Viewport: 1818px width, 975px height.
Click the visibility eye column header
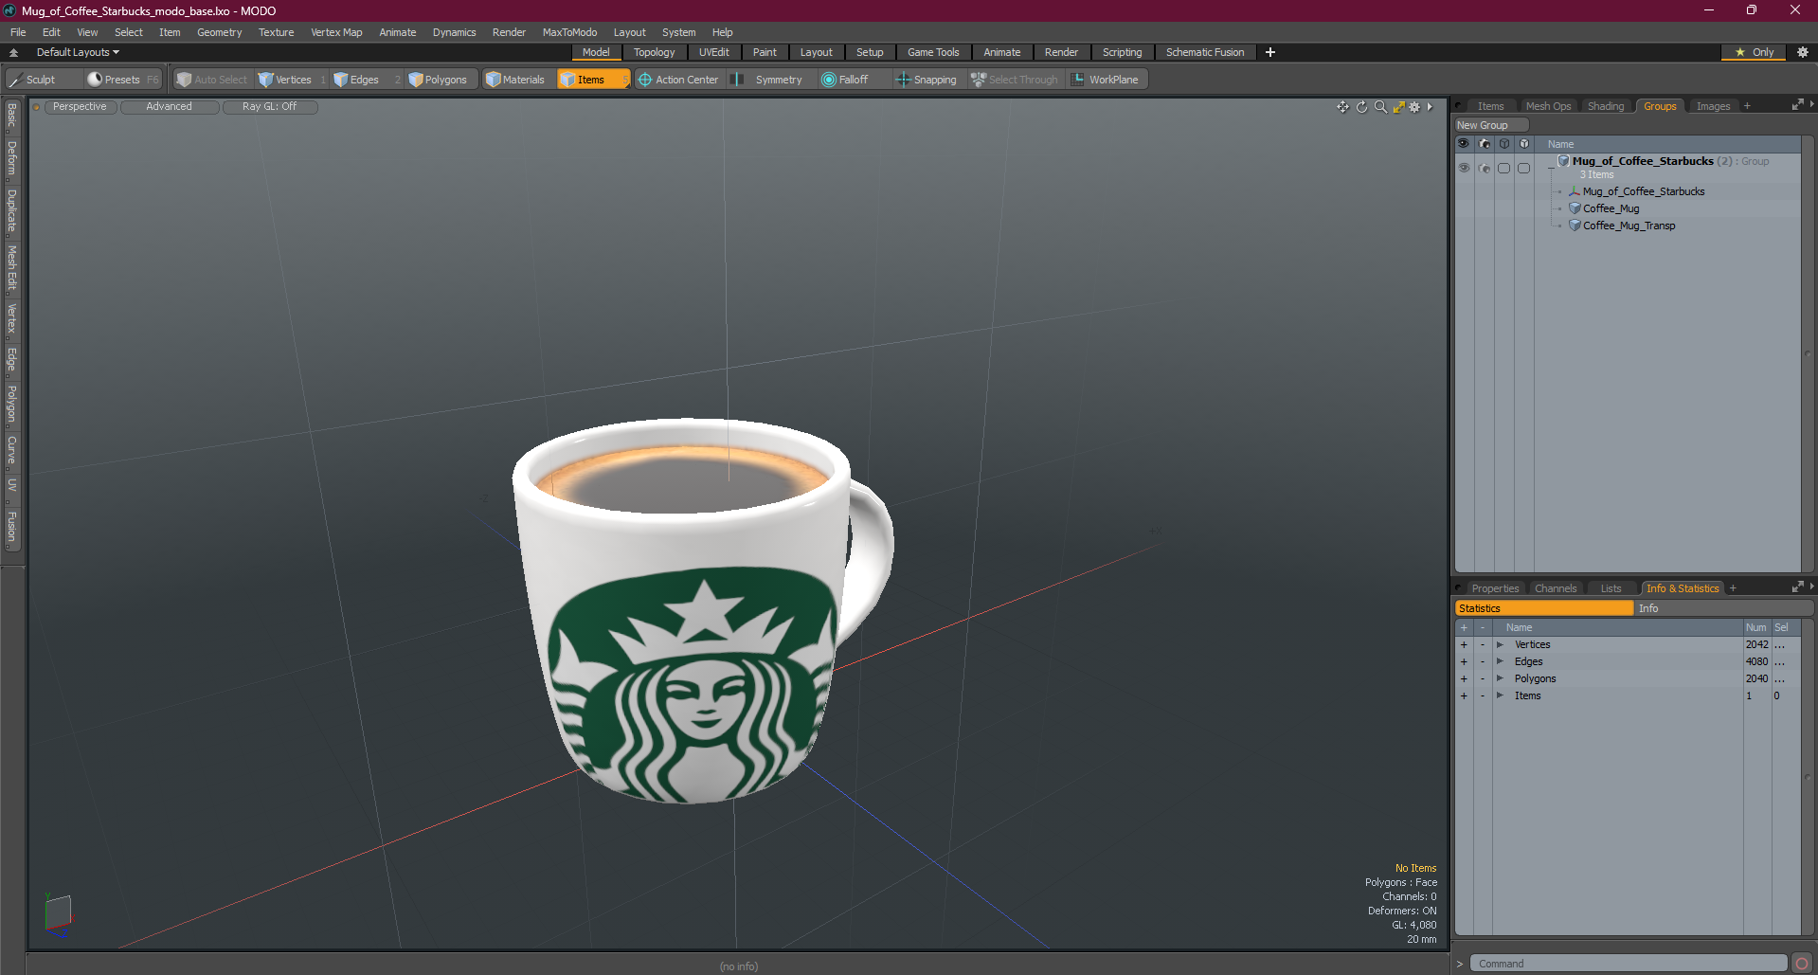(x=1464, y=144)
